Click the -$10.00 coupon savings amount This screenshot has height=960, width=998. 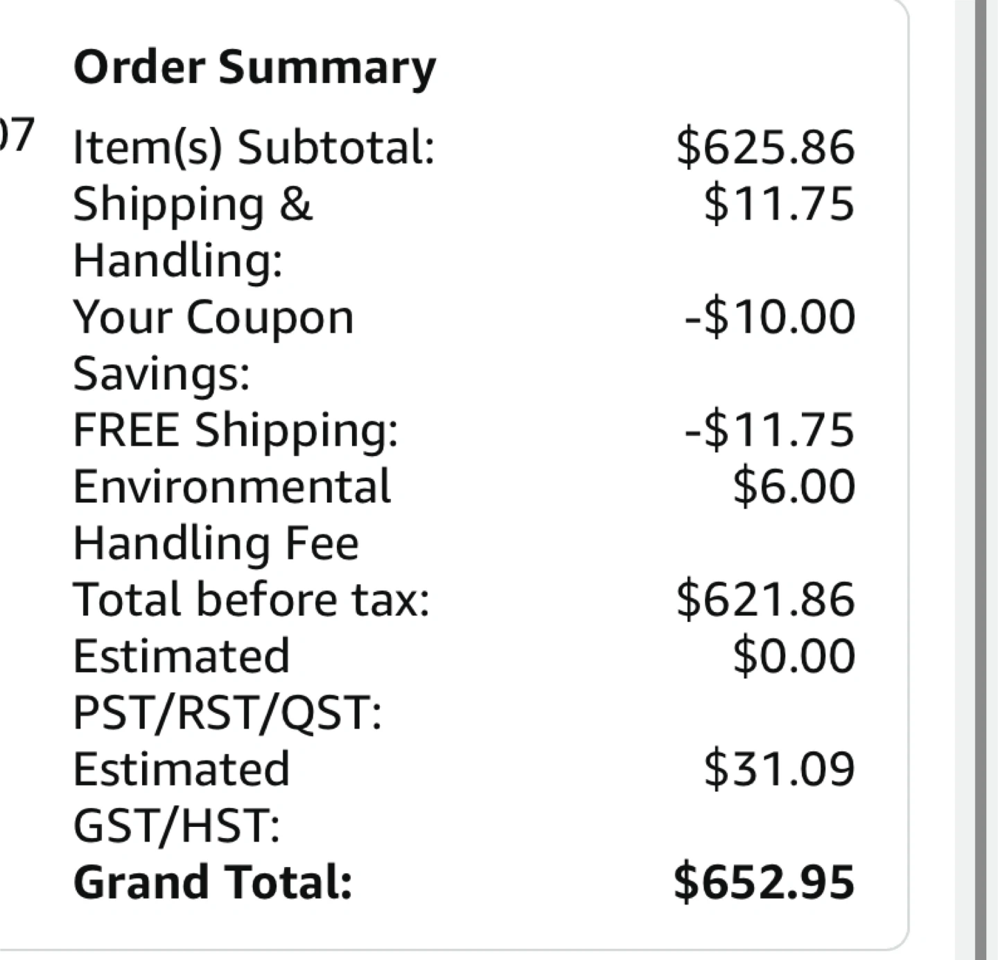click(769, 317)
